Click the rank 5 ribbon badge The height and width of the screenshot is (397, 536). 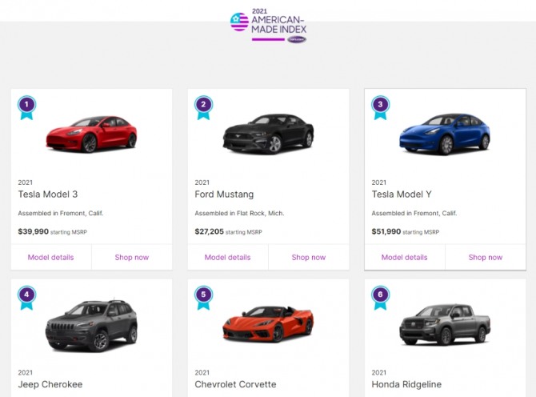[x=204, y=296]
